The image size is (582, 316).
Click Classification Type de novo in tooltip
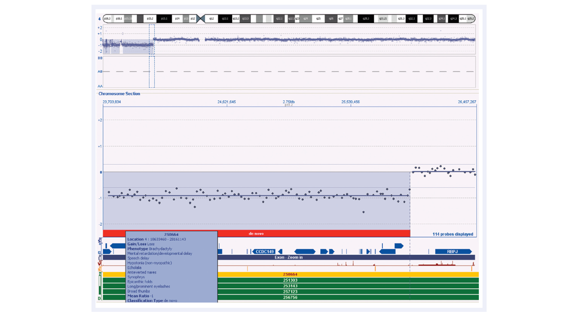pos(152,301)
